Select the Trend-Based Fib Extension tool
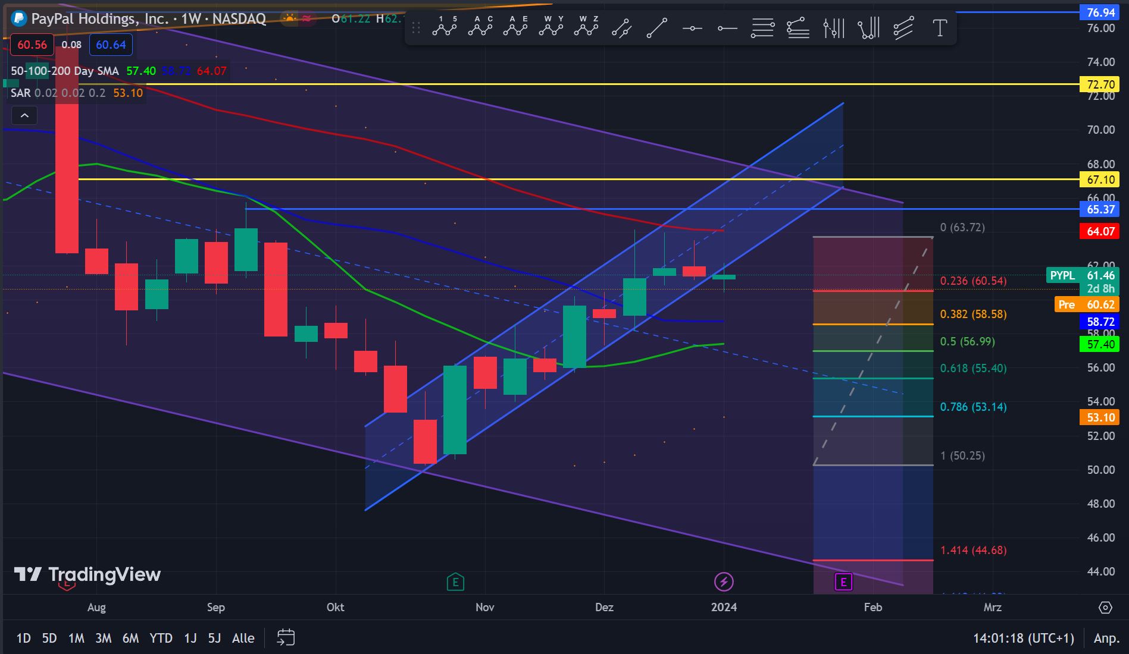This screenshot has height=654, width=1129. [798, 27]
